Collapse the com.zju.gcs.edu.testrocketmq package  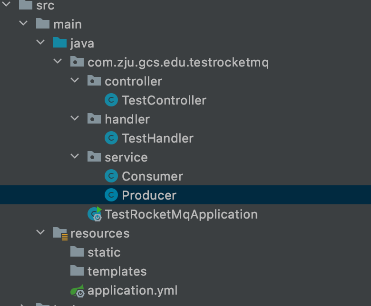58,62
